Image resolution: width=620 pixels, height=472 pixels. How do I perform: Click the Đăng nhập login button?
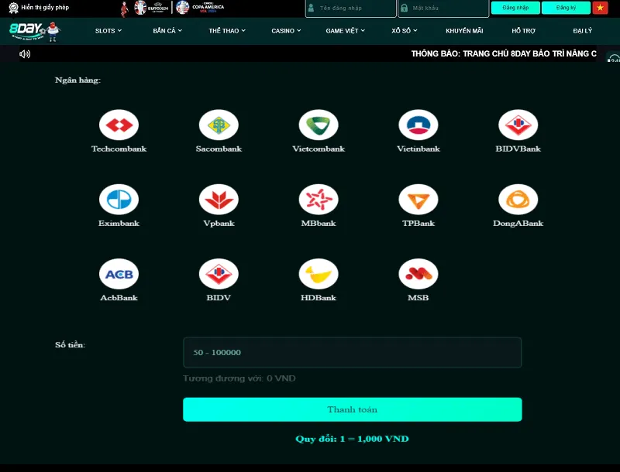[x=515, y=8]
